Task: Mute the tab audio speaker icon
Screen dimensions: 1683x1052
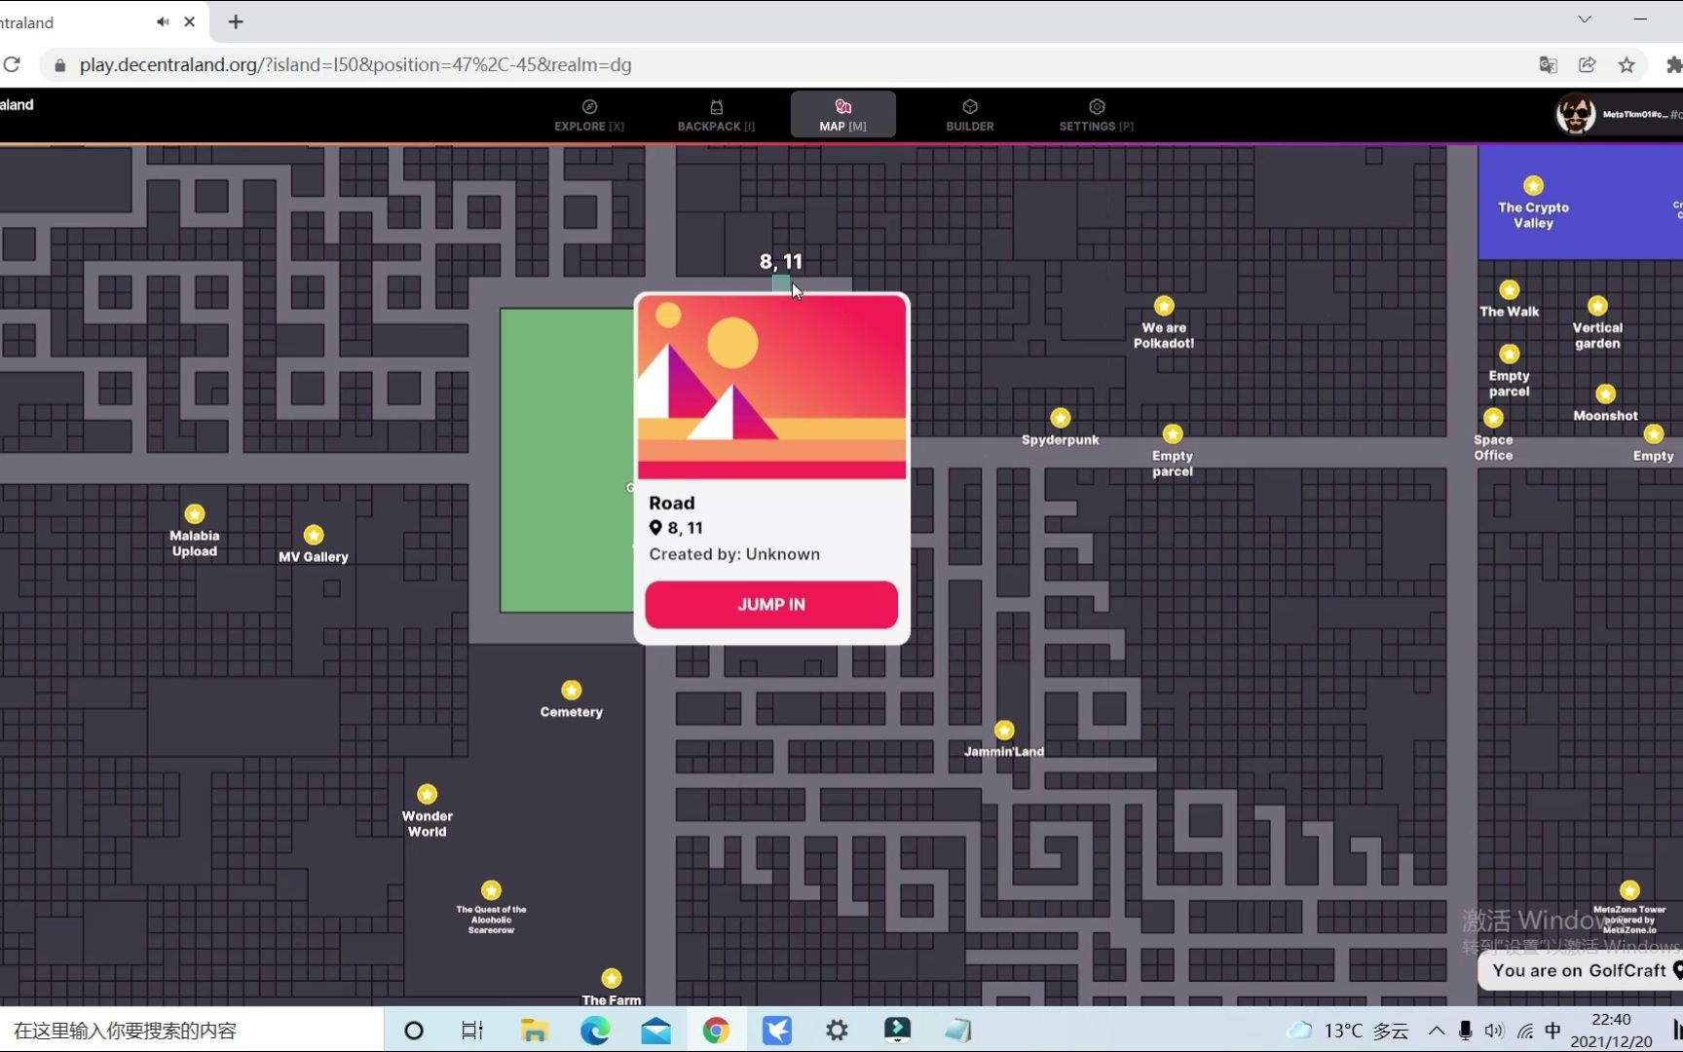Action: point(163,21)
